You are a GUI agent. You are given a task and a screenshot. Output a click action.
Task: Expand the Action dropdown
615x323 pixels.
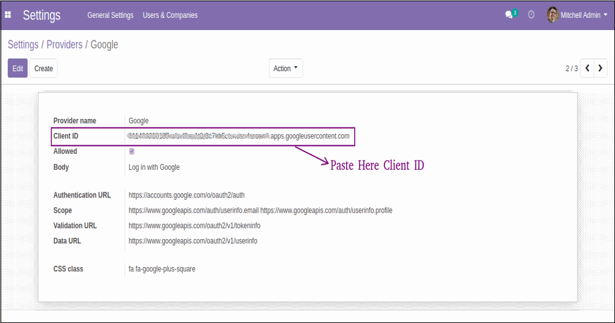click(x=285, y=68)
